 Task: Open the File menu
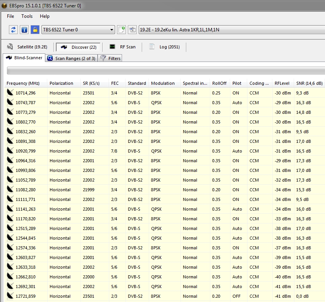pos(10,16)
